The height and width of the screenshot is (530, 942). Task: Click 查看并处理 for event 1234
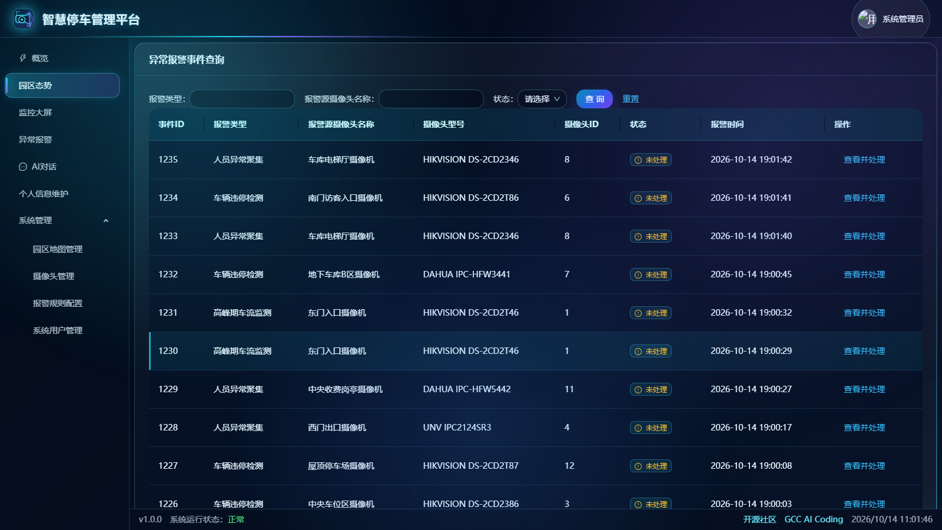[x=864, y=198]
